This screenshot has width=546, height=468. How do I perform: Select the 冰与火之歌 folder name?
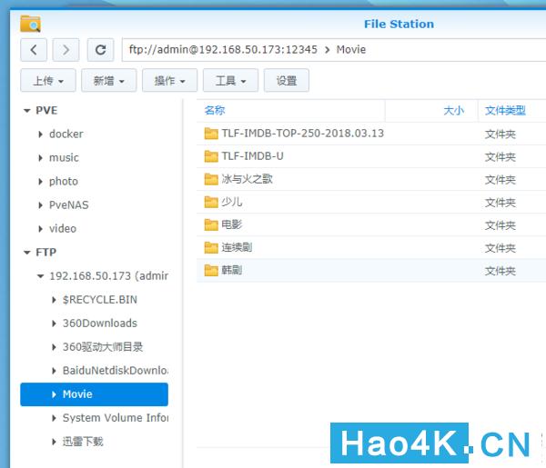(x=248, y=179)
